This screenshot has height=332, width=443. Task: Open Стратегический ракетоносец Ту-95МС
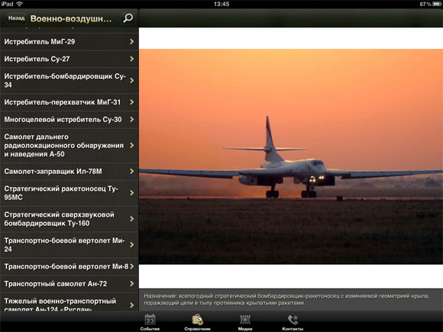[x=70, y=193]
